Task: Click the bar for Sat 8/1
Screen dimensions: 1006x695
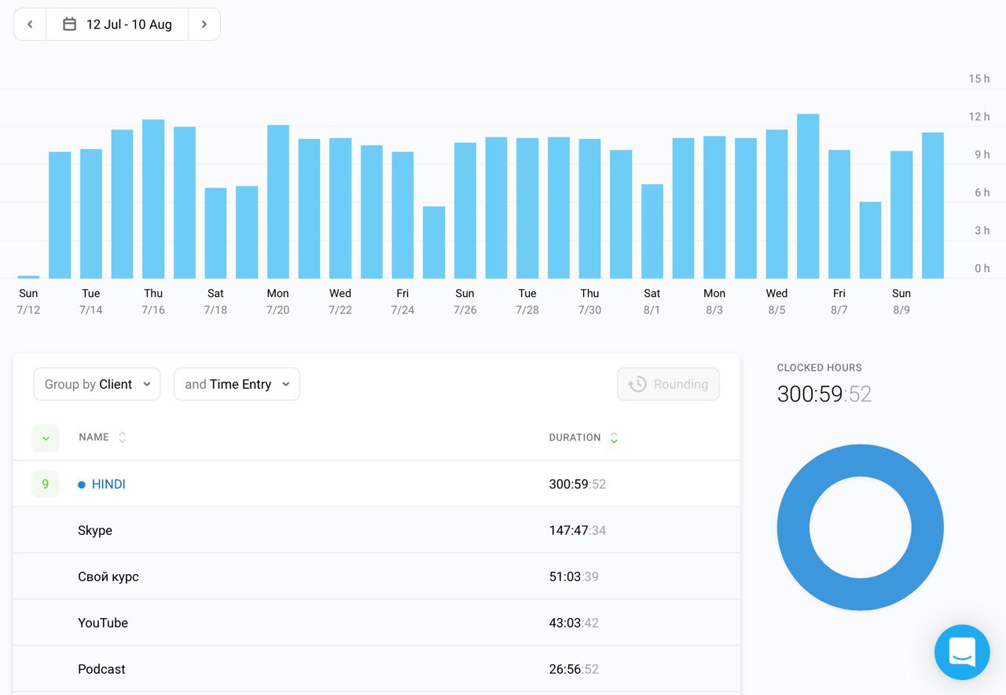Action: point(652,232)
